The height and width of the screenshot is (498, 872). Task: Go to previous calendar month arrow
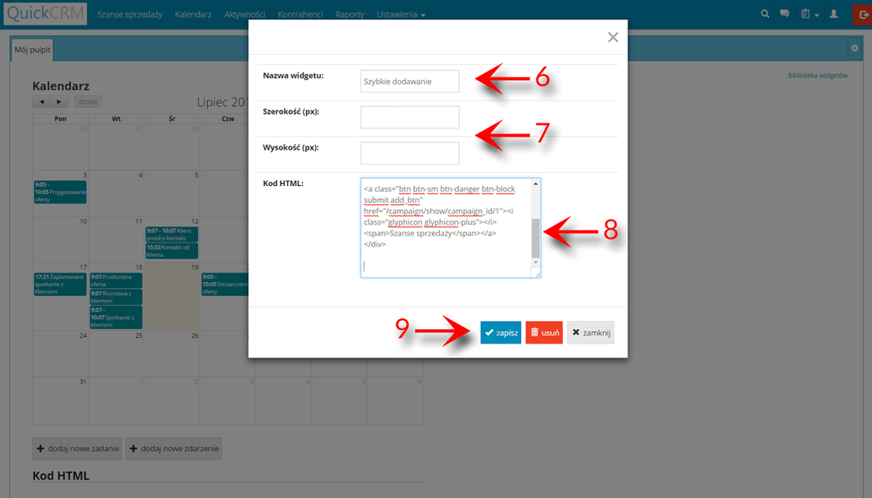pos(41,102)
